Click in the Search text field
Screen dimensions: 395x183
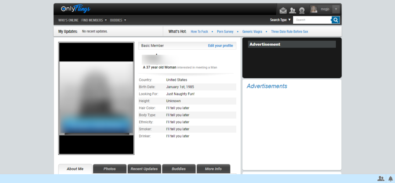(x=312, y=20)
